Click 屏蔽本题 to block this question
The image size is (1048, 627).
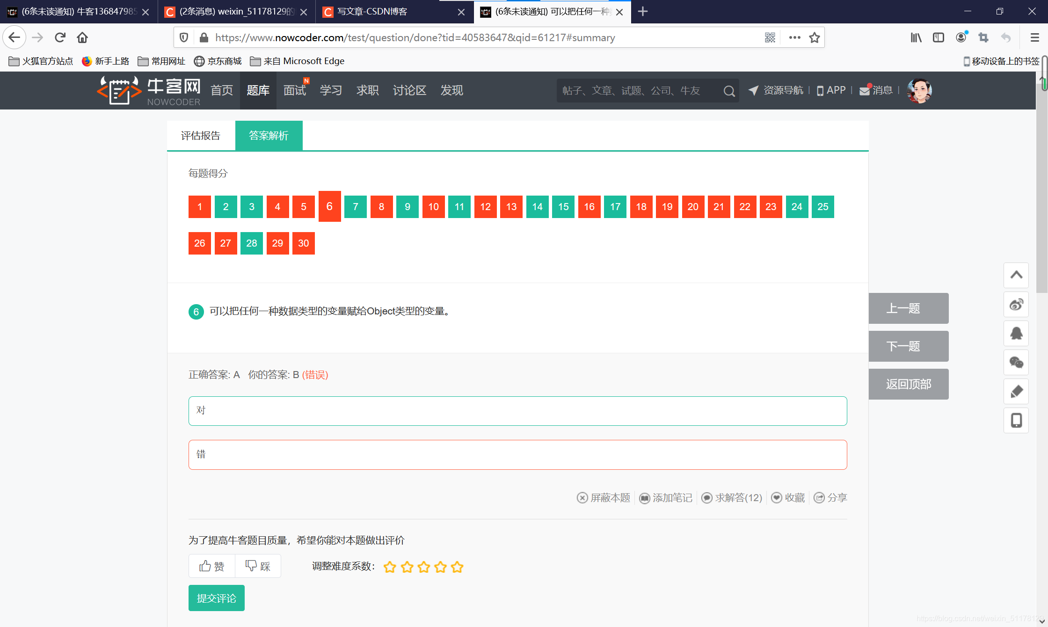pos(604,498)
